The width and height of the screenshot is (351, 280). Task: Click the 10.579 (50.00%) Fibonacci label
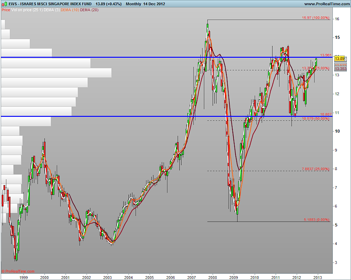pyautogui.click(x=316, y=118)
